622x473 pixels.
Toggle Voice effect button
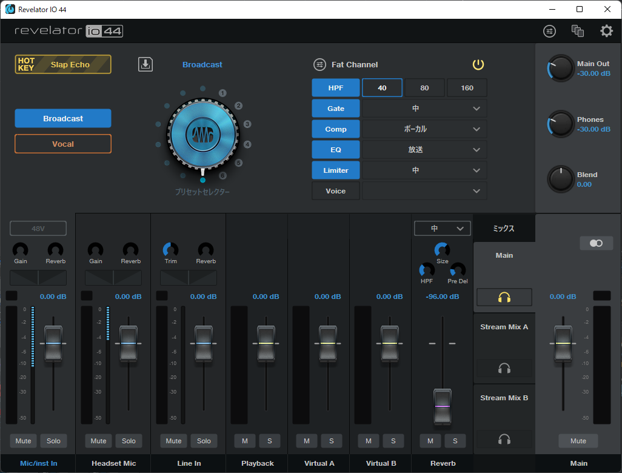pyautogui.click(x=336, y=191)
